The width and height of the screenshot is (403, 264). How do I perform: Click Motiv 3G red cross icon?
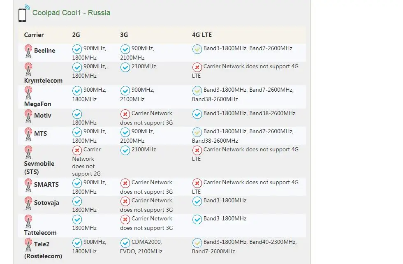coord(125,114)
